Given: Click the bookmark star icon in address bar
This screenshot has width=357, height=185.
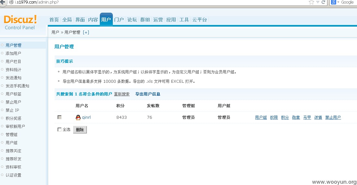Looking at the screenshot, I should (x=311, y=2).
